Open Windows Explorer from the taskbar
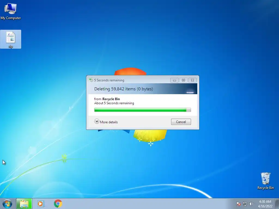Image resolution: width=279 pixels, height=209 pixels. pyautogui.click(x=24, y=204)
